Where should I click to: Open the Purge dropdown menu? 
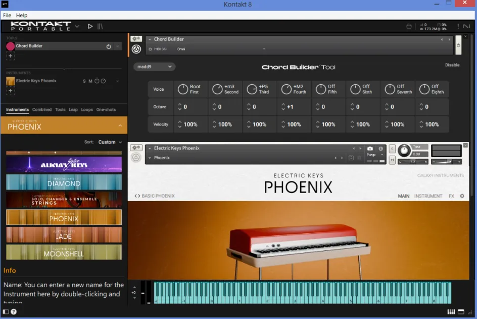376,155
